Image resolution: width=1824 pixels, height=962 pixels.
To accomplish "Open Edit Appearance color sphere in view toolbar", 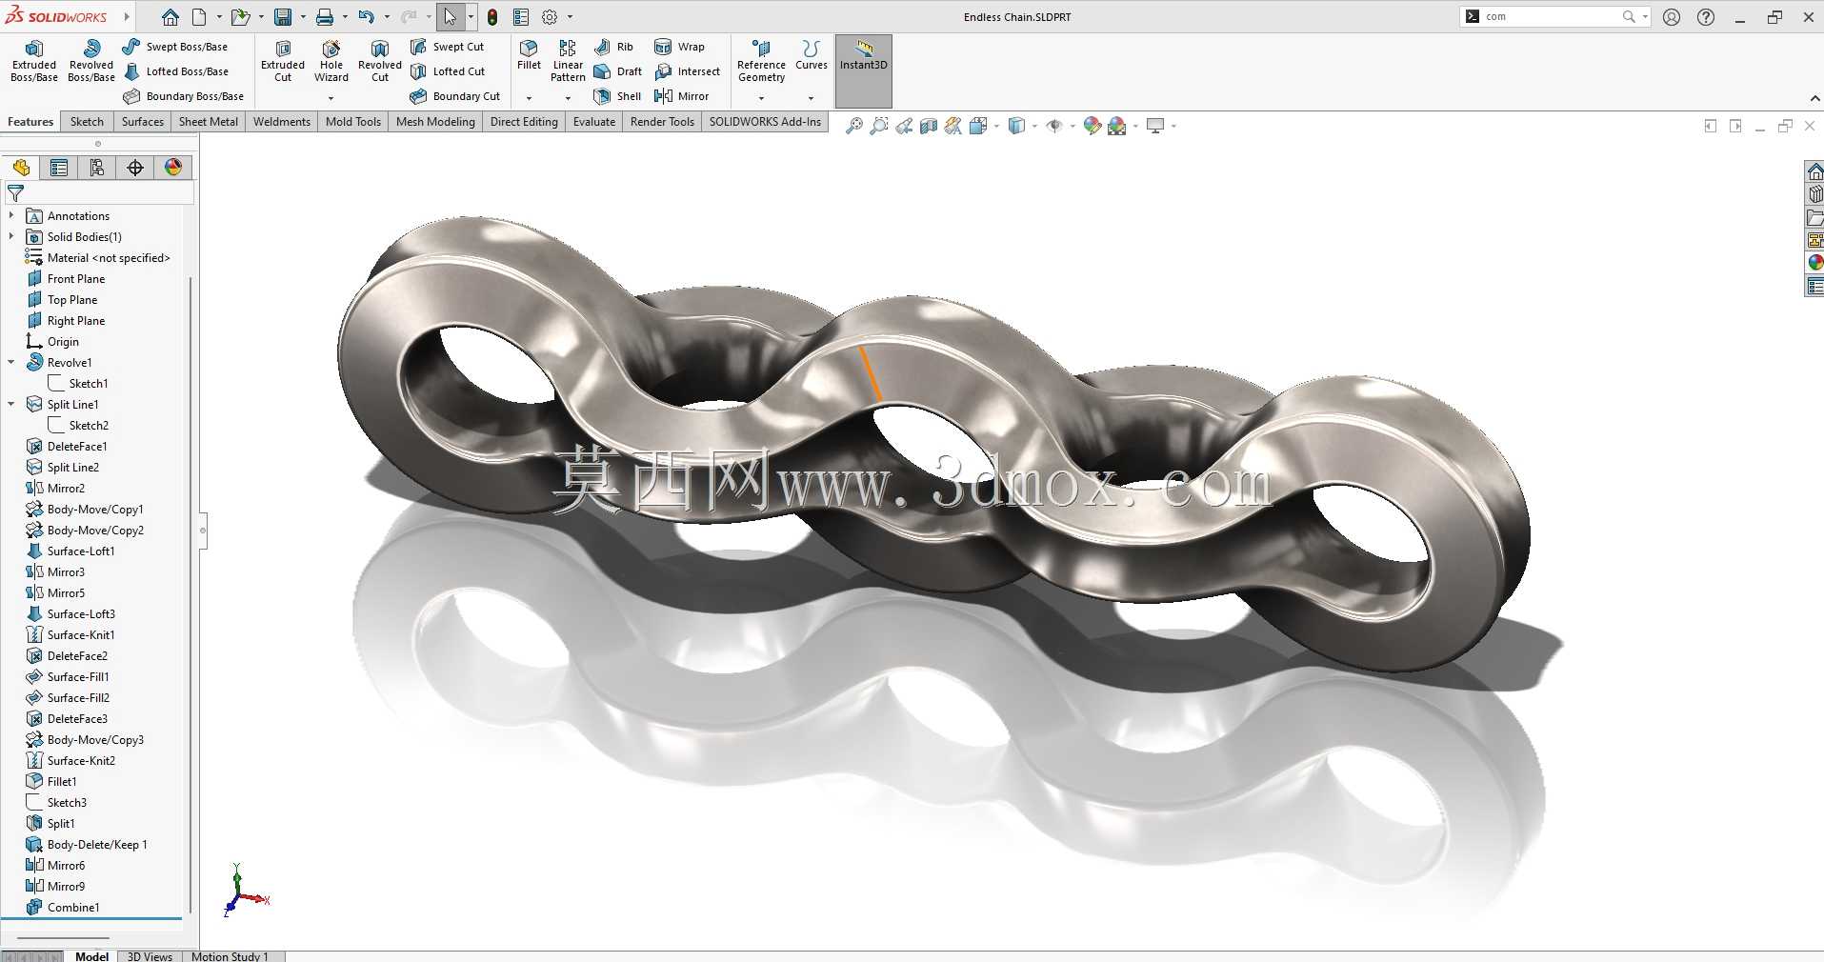I will click(1092, 126).
